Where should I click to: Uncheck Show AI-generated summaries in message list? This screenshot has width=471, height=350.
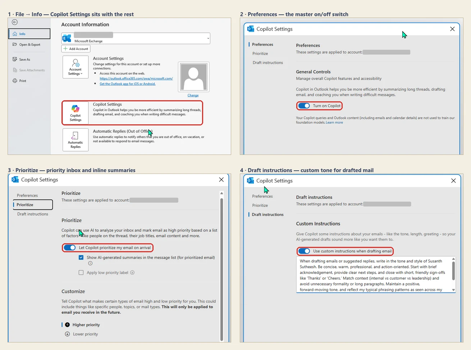click(81, 258)
